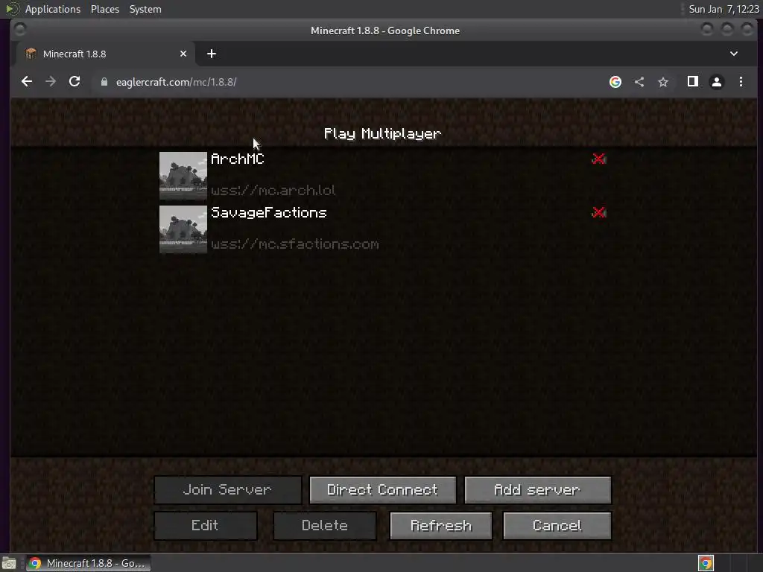Click the wss://mc.arch.lol address text
This screenshot has height=572, width=763.
click(x=273, y=190)
